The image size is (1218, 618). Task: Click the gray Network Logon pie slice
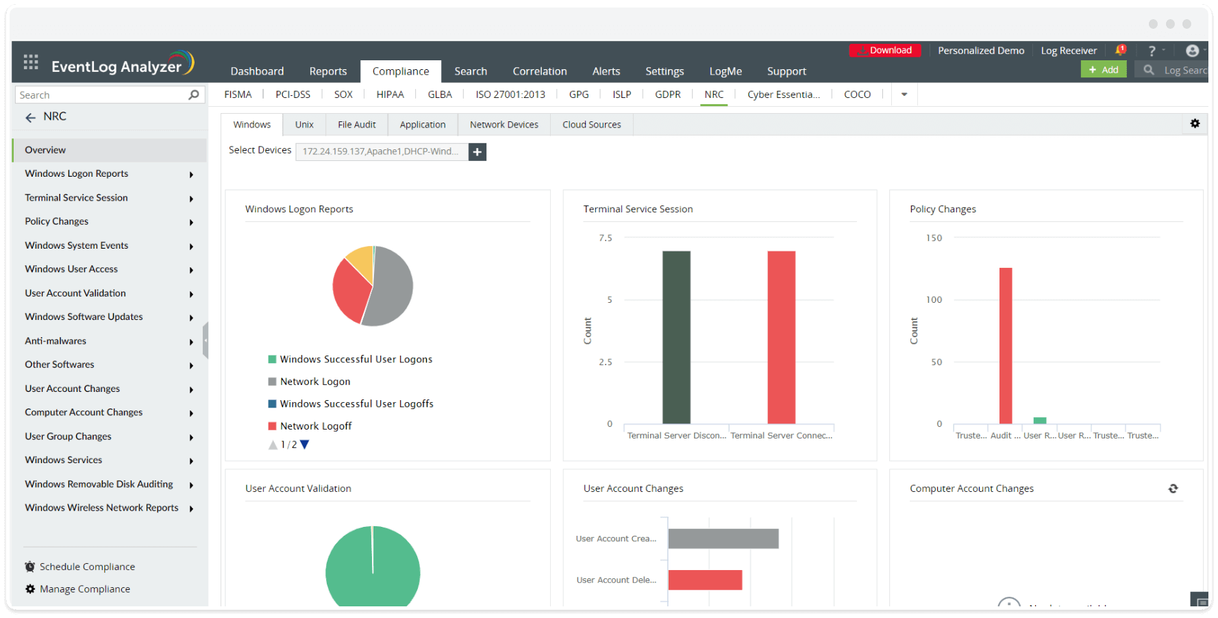[392, 288]
